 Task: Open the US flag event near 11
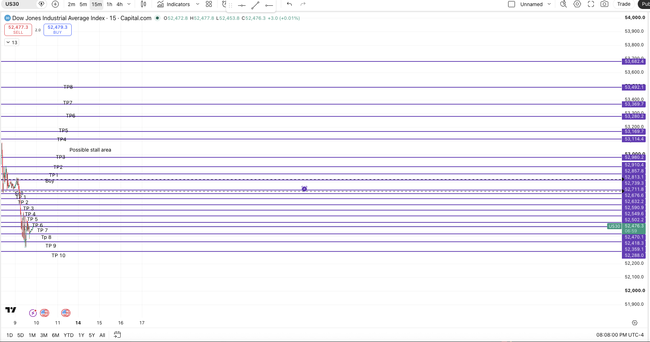(66, 313)
